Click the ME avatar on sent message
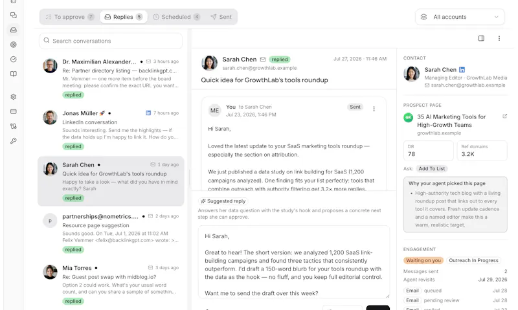518x310 pixels. [x=215, y=110]
